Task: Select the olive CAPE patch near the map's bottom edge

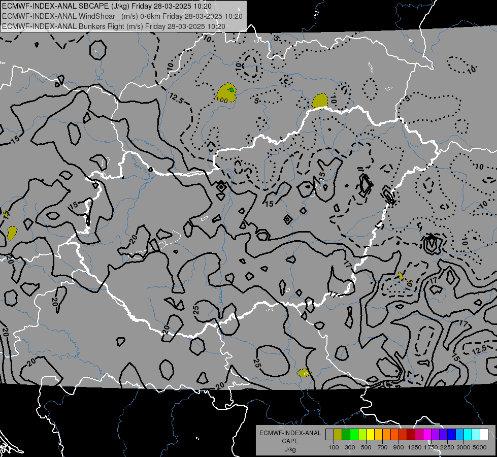Action: [x=304, y=373]
